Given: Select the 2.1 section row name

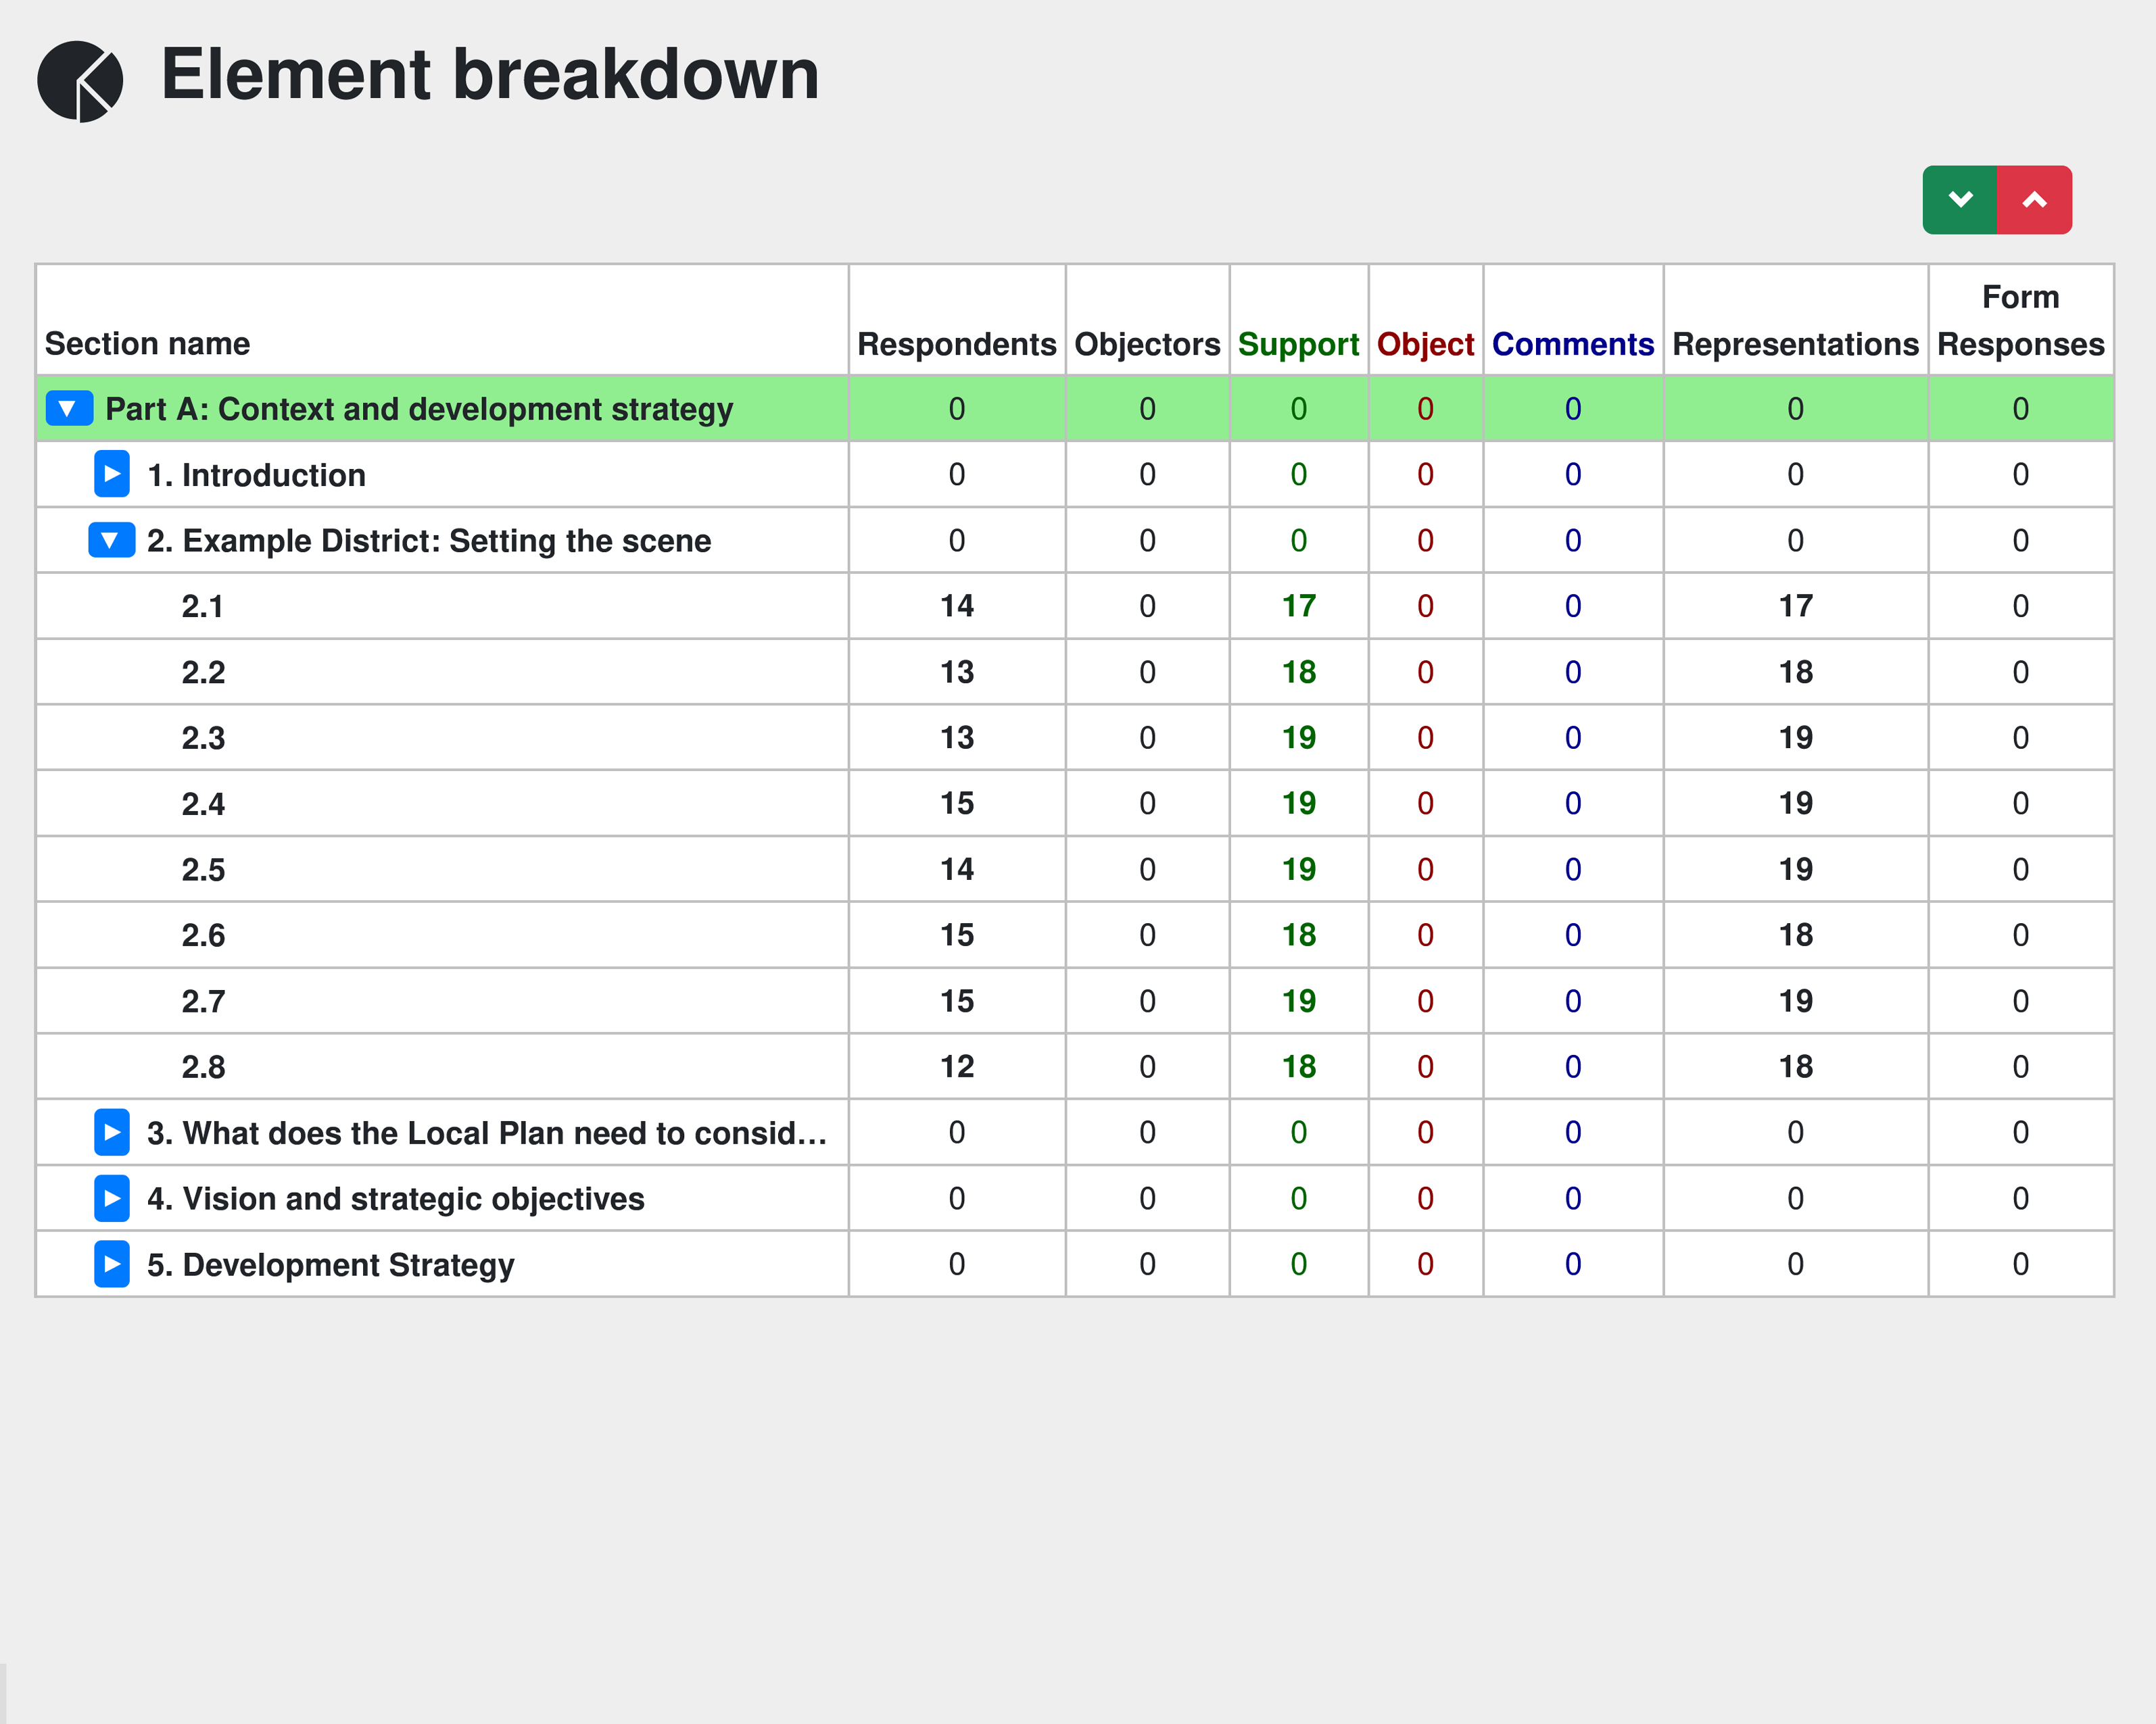Looking at the screenshot, I should click(202, 607).
